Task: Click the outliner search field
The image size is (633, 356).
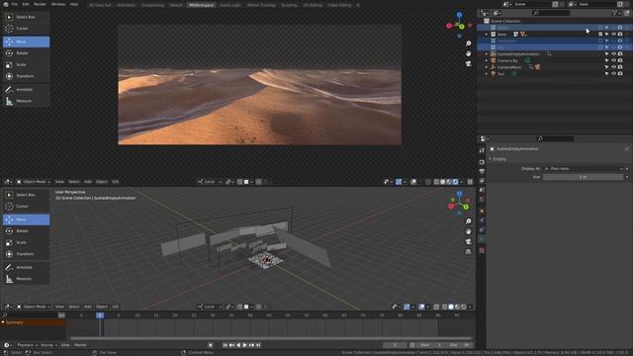Action: click(x=551, y=13)
